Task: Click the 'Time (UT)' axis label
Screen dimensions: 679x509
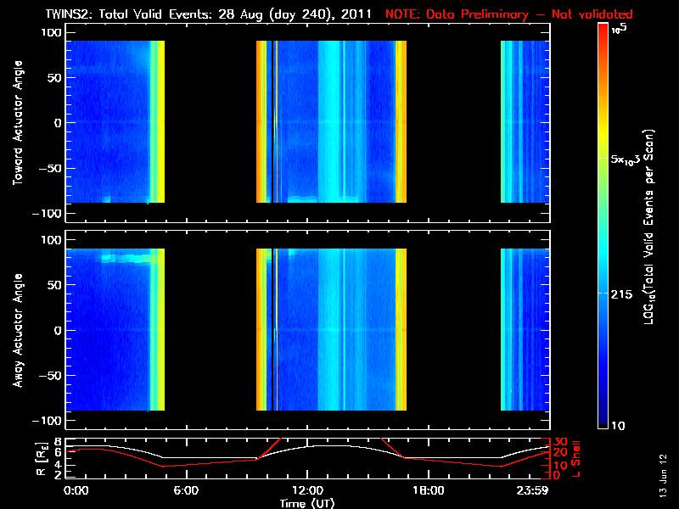Action: 307,503
